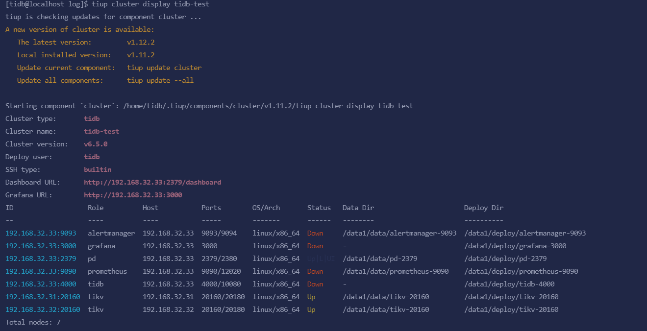Click the Ports column header
The height and width of the screenshot is (331, 647).
click(211, 208)
